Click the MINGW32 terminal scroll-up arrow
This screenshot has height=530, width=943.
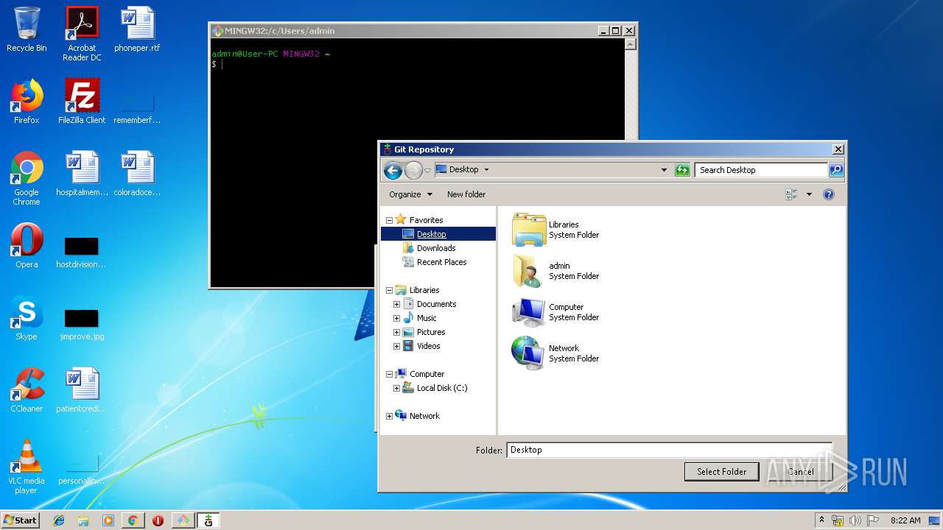(631, 44)
